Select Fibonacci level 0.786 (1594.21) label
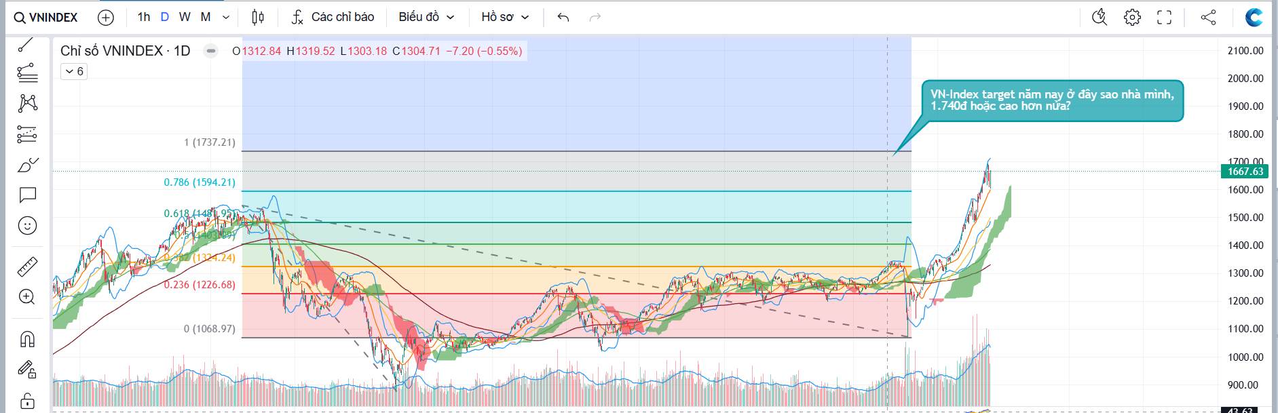 tap(200, 182)
